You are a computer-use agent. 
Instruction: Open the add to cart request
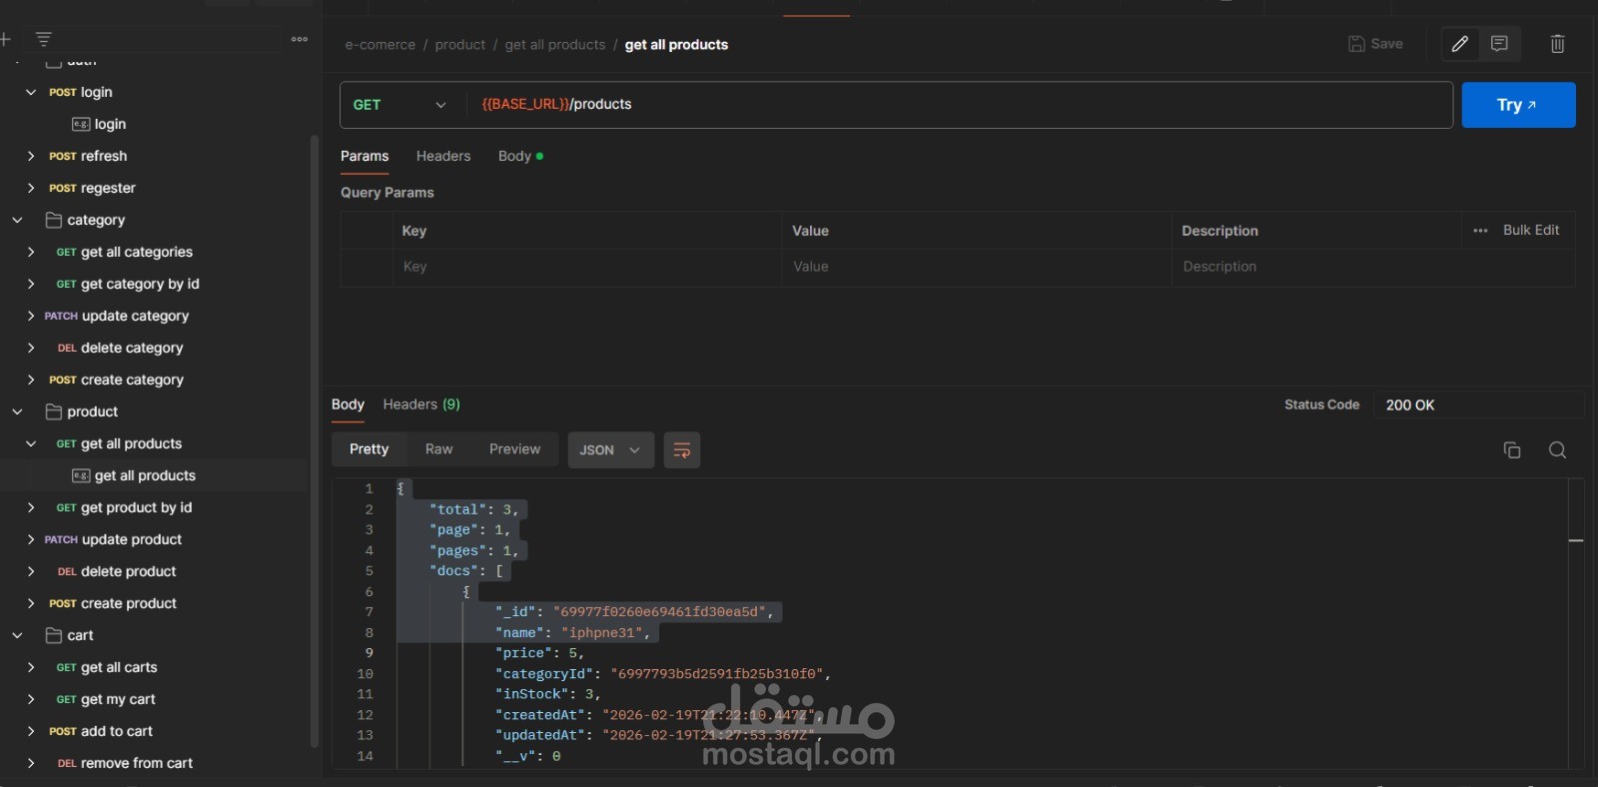coord(116,731)
